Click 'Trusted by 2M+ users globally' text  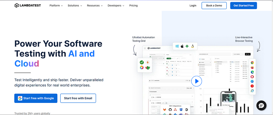click(32, 113)
